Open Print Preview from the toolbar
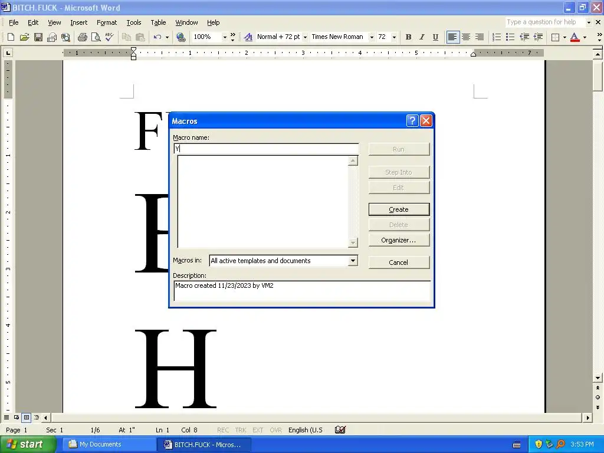This screenshot has height=453, width=604. (96, 37)
